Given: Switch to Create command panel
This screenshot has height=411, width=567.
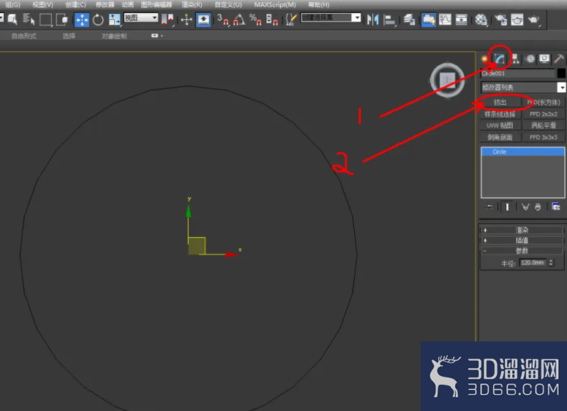Looking at the screenshot, I should coord(484,59).
